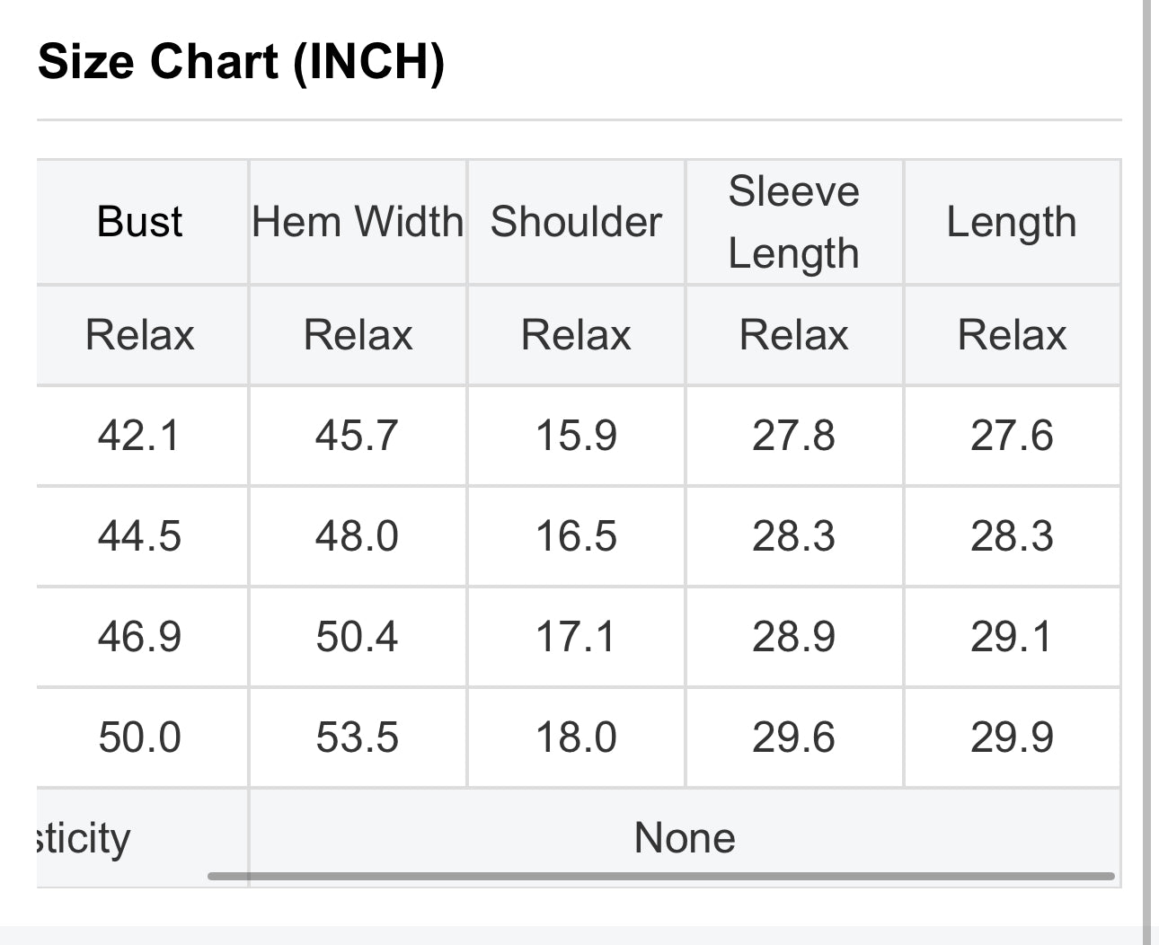Select length value 29.9
Image resolution: width=1159 pixels, height=945 pixels.
click(x=1011, y=737)
